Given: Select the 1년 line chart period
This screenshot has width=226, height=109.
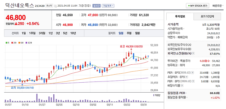Looking at the screenshot, I should [51, 33].
